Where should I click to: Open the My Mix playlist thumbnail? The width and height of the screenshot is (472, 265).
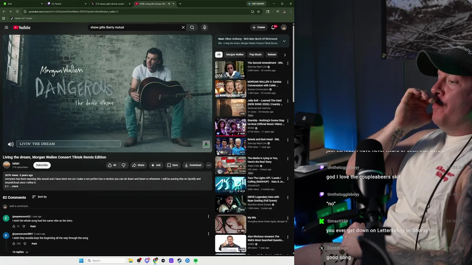pyautogui.click(x=230, y=224)
